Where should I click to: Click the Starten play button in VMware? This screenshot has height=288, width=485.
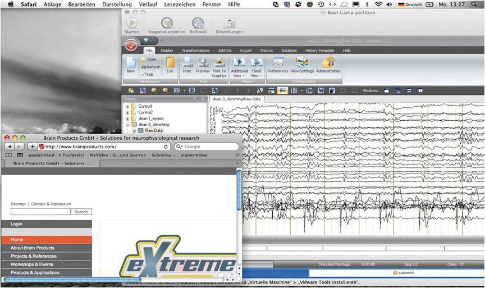click(x=132, y=23)
